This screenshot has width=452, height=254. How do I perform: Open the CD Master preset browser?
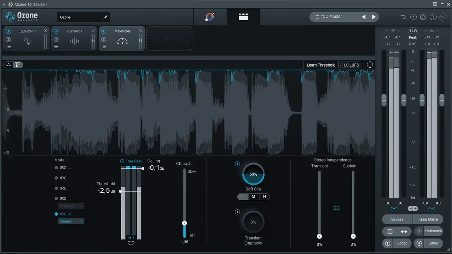[x=331, y=17]
